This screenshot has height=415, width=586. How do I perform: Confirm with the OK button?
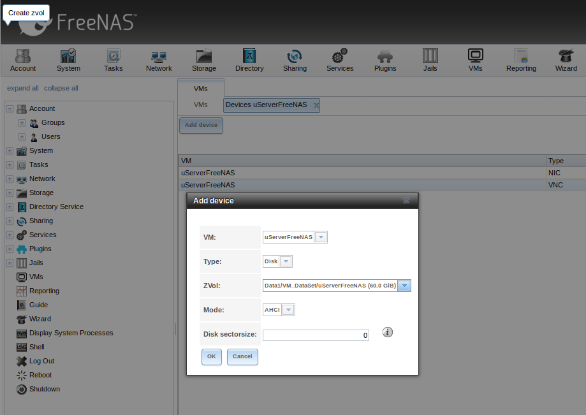click(212, 357)
